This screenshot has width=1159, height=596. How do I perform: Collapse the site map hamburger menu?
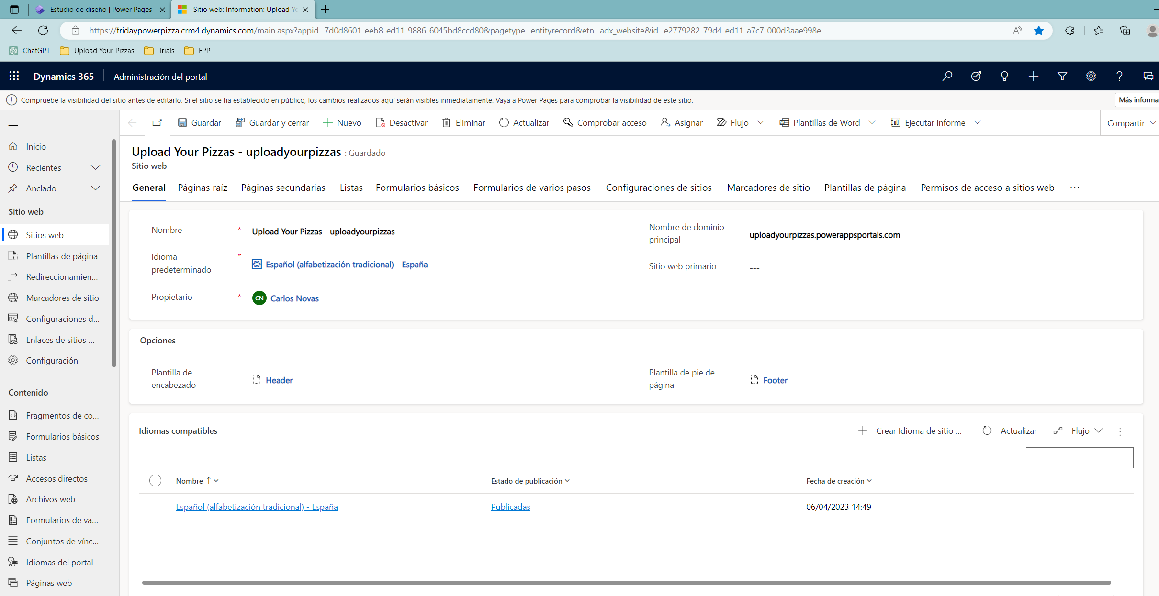[13, 123]
